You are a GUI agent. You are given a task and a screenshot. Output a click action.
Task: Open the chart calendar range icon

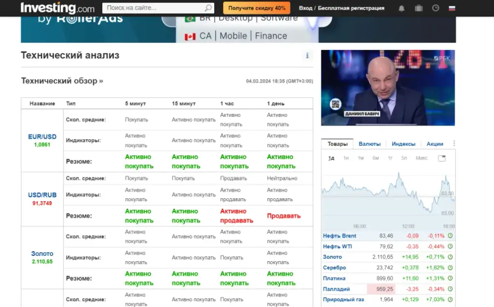pos(442,158)
